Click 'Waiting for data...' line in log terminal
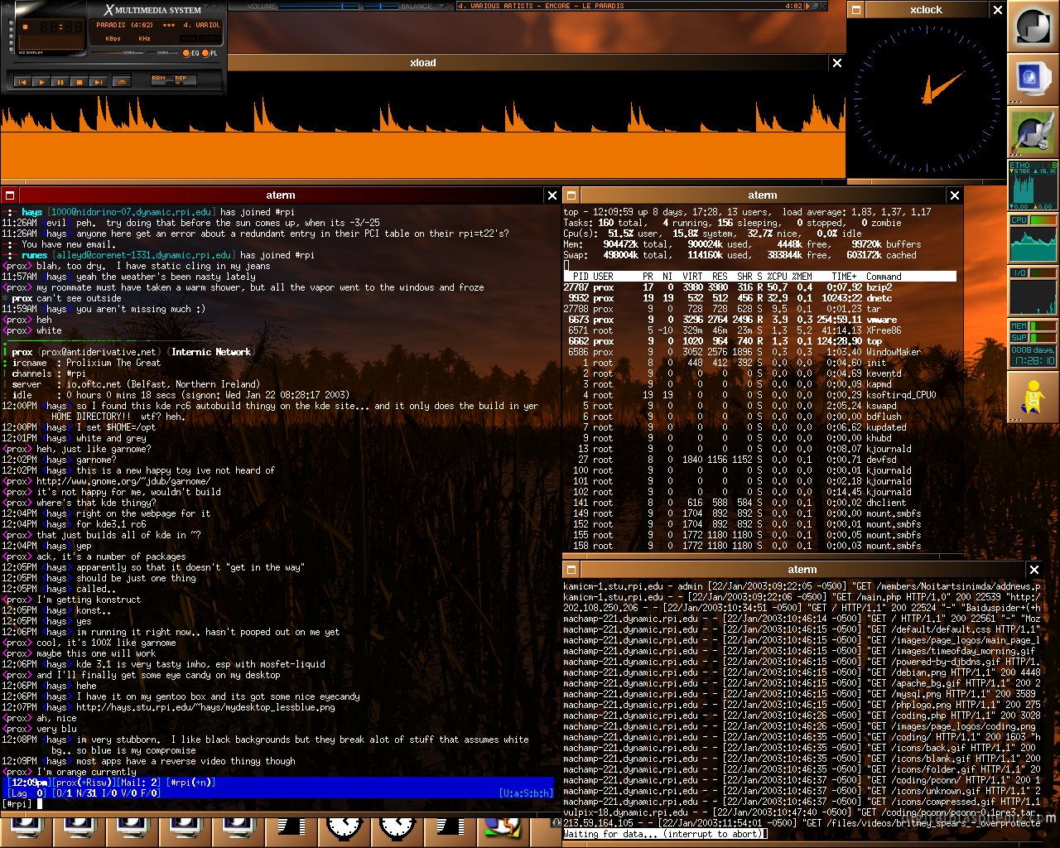1060x848 pixels. click(665, 834)
